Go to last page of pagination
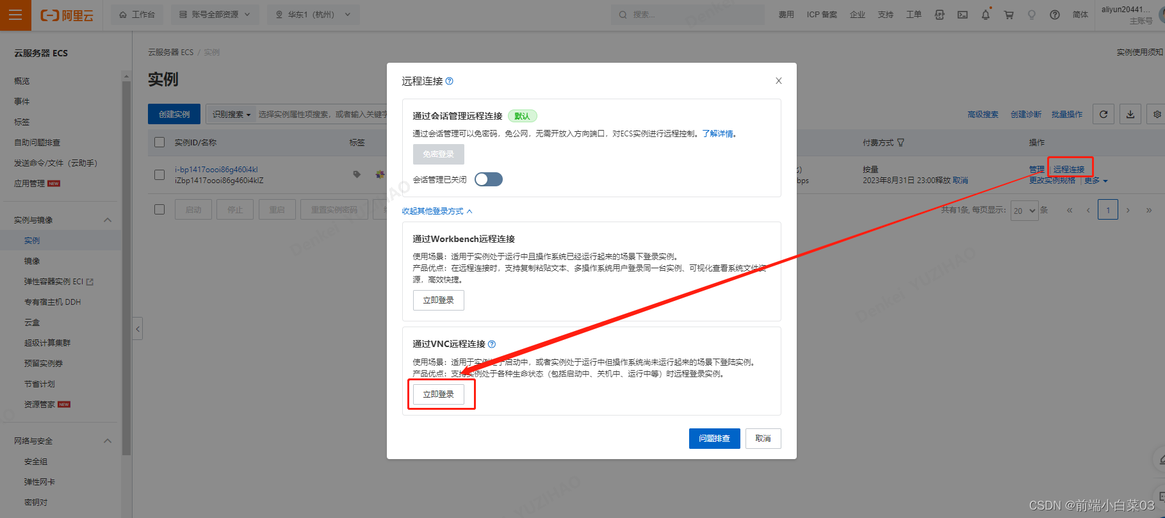The image size is (1165, 518). coord(1149,210)
